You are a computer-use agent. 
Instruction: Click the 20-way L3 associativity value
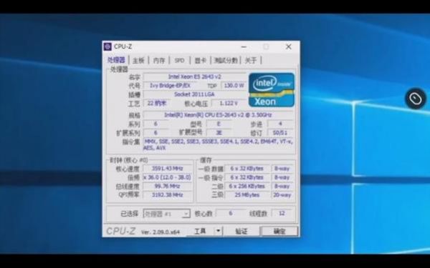click(282, 194)
